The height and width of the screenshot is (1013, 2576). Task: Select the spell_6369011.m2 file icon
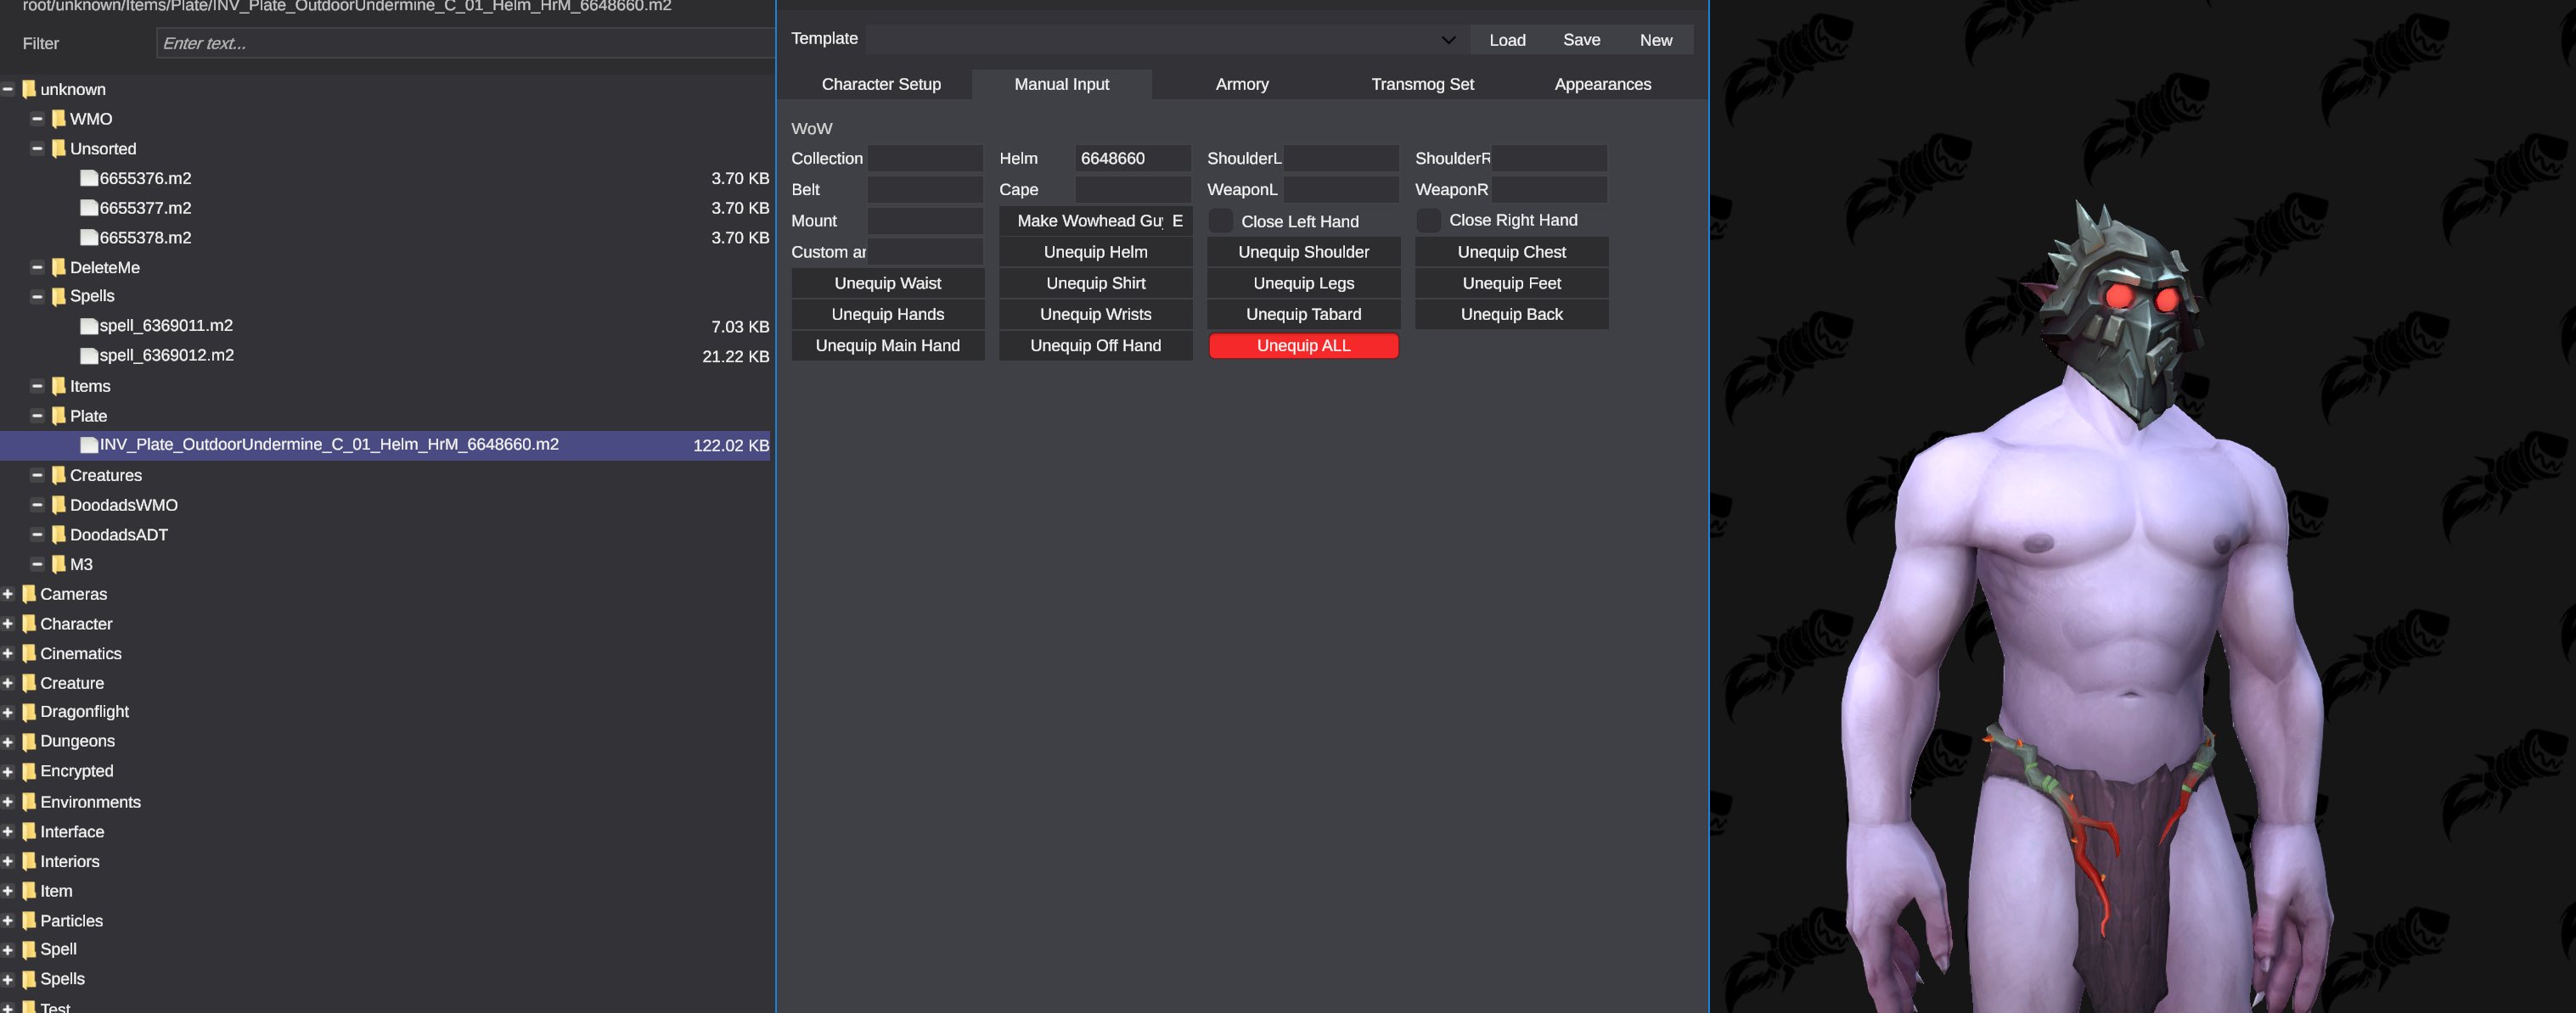[89, 327]
